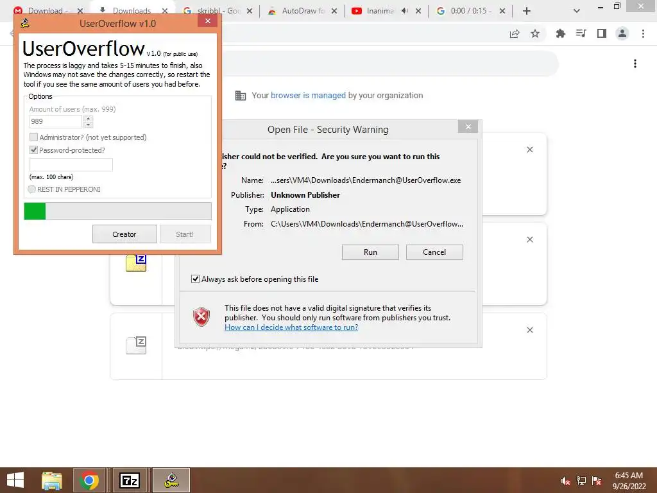
Task: Close the Open File Security Warning dialog
Action: 468,126
